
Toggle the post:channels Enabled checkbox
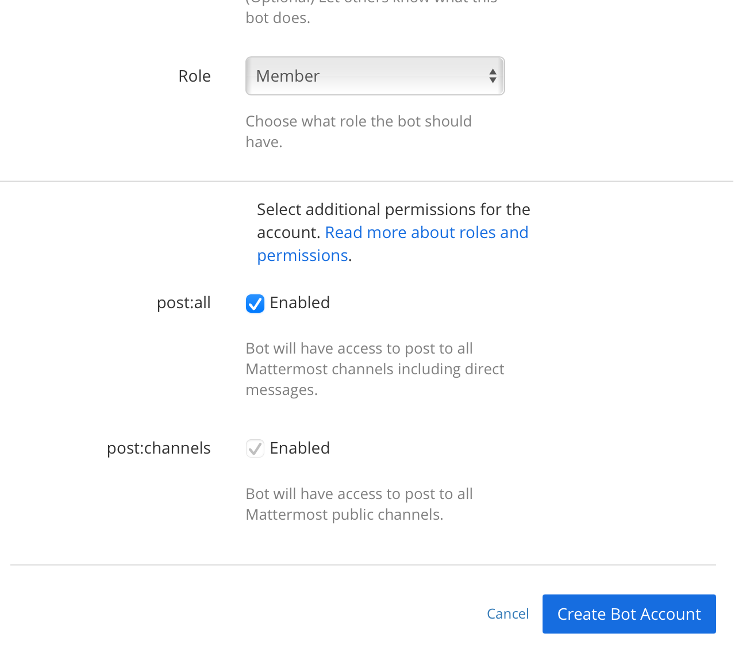(x=255, y=448)
